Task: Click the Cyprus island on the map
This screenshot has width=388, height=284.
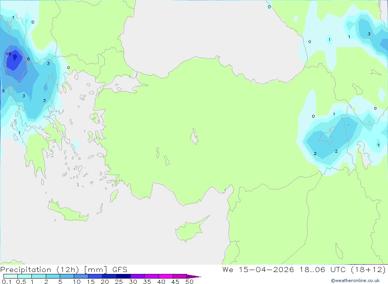Action: (x=190, y=231)
